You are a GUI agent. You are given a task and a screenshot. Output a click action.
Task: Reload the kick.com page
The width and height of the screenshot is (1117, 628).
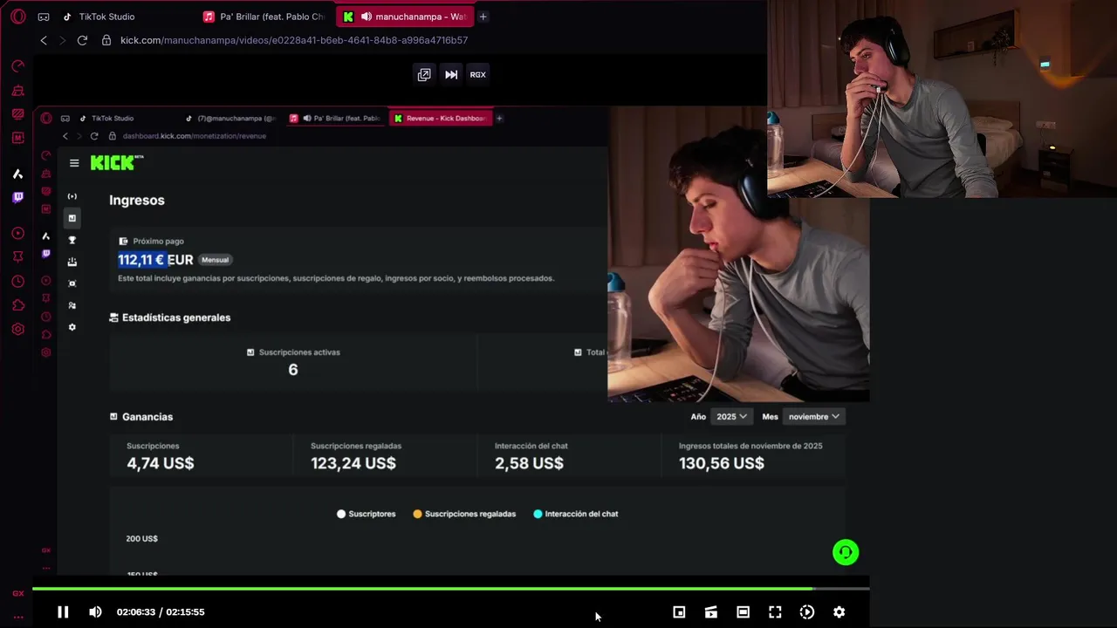(x=82, y=40)
